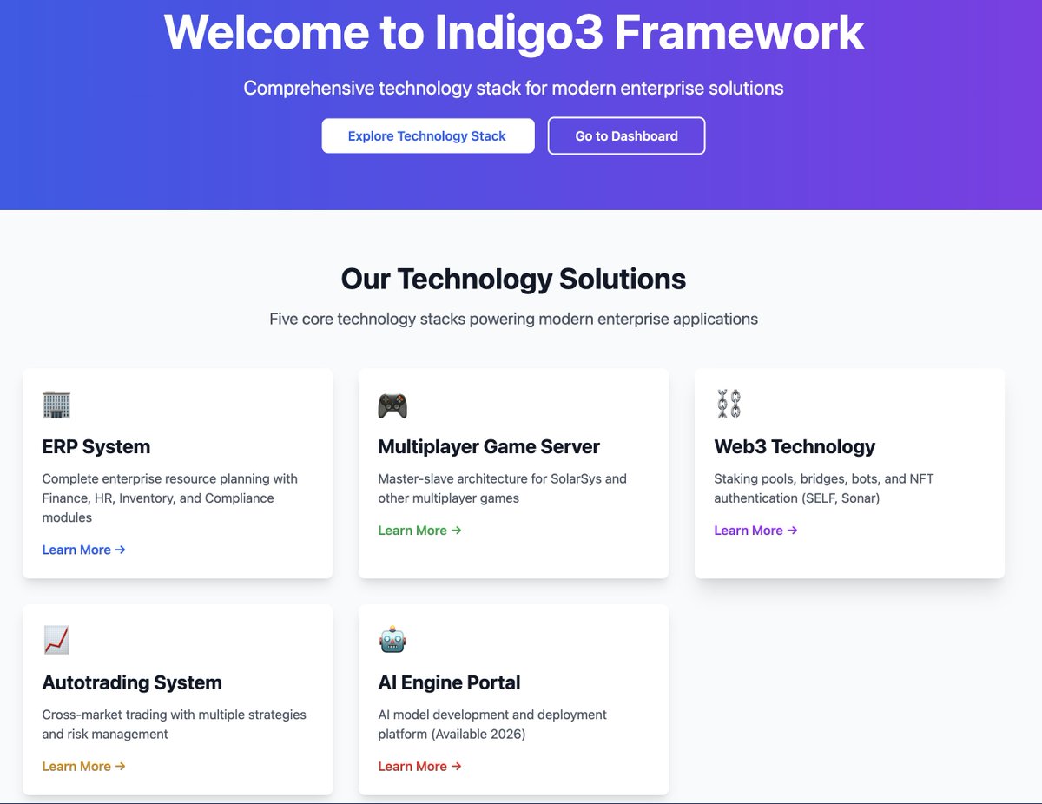This screenshot has width=1042, height=804.
Task: Click the 'Five core technology stacks' description line
Action: (514, 319)
